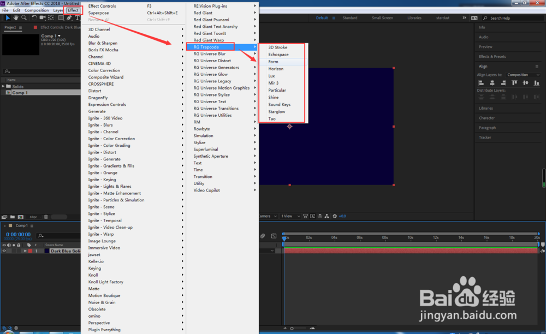
Task: Open the 1 View layout dropdown
Action: [290, 216]
